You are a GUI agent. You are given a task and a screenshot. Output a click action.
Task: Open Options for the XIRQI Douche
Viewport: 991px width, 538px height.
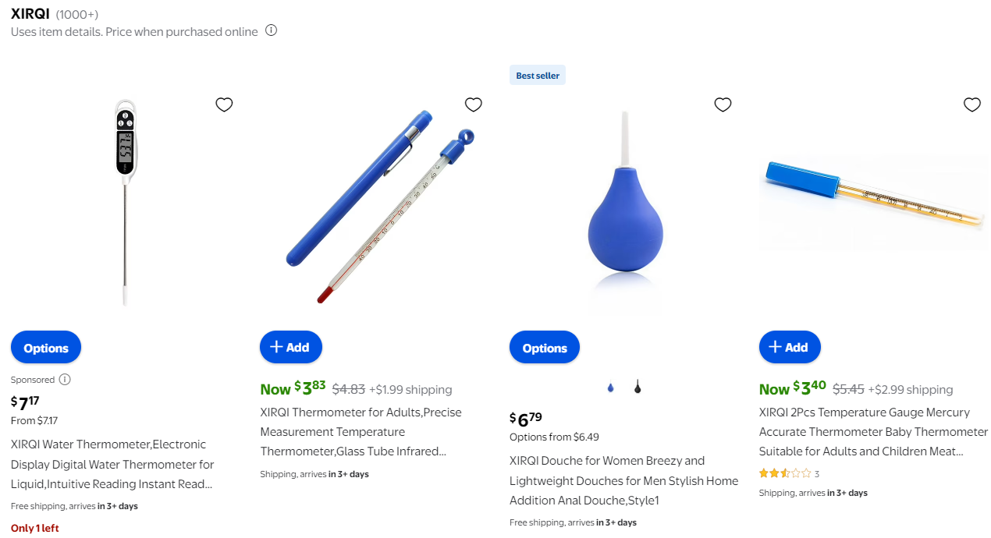pos(545,348)
